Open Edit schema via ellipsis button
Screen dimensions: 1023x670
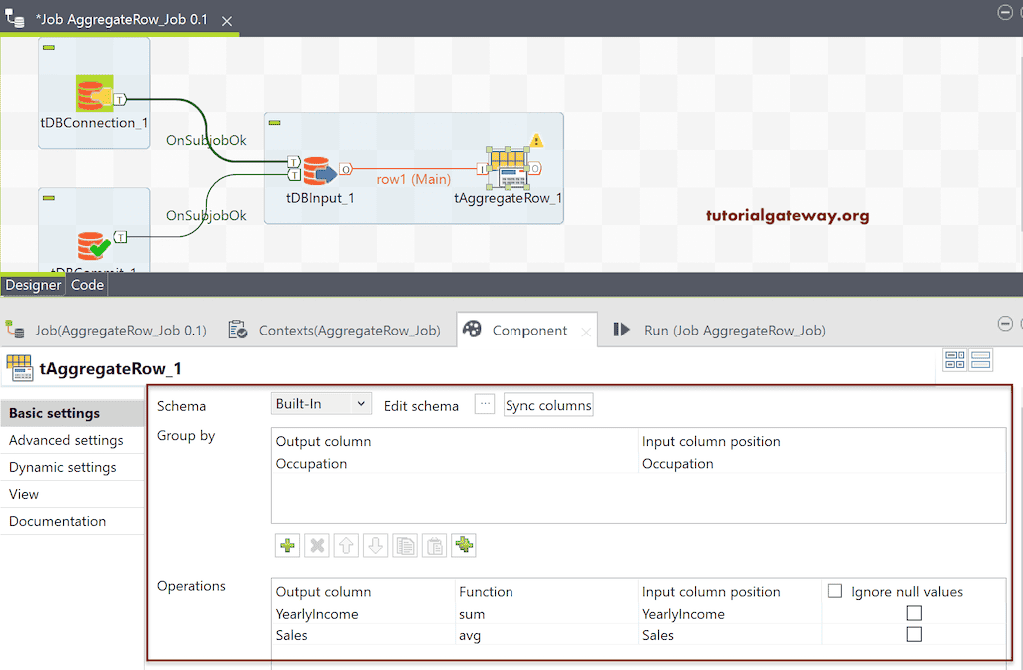[485, 403]
